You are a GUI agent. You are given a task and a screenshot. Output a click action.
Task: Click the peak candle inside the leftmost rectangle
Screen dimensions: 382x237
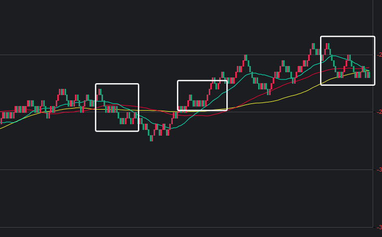coord(99,92)
